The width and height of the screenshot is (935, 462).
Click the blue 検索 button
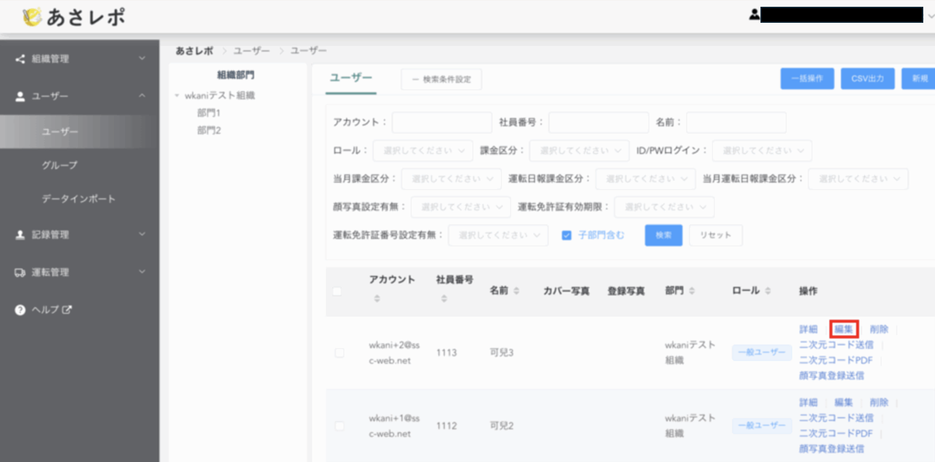tap(663, 235)
